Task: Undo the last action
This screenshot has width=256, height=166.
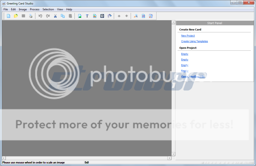Action: tap(40, 16)
